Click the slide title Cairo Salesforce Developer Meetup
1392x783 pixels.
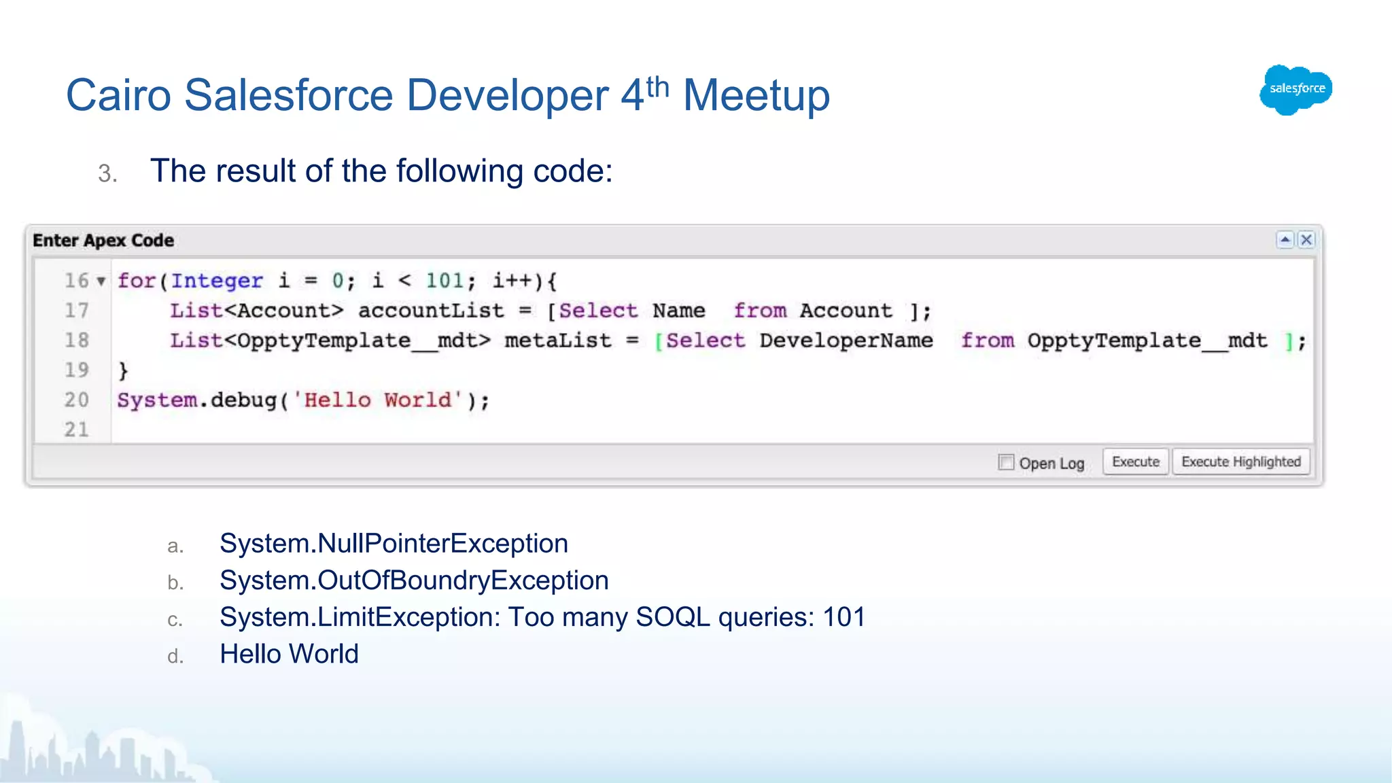(x=448, y=94)
